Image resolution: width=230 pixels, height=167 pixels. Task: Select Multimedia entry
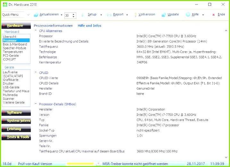coord(10,95)
